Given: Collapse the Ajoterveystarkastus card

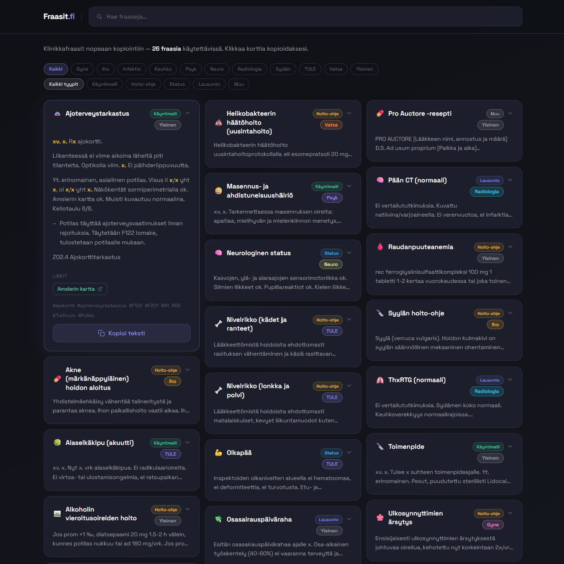Looking at the screenshot, I should 188,113.
